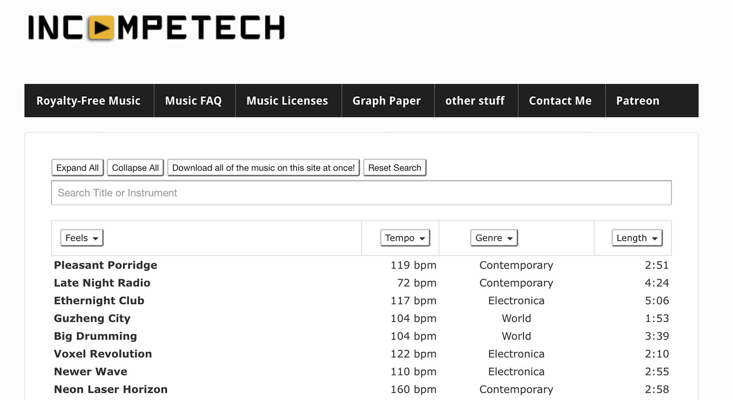Open the other stuff menu item

(x=475, y=100)
